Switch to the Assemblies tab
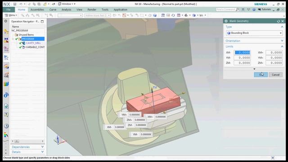 click(37, 9)
